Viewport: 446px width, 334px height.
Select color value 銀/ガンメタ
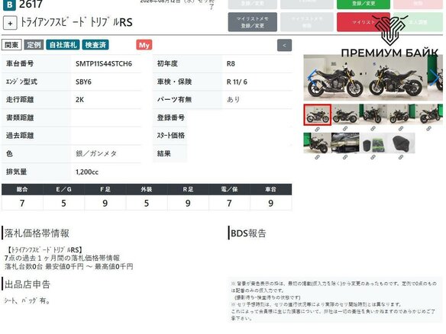(x=96, y=153)
